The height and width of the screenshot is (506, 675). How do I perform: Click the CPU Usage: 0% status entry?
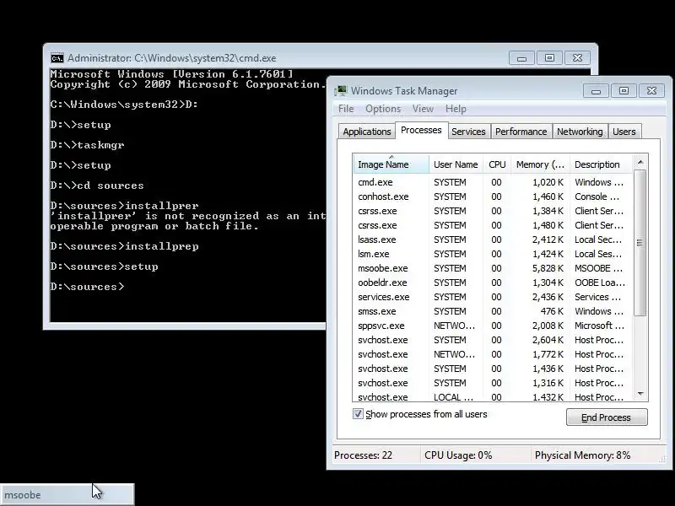coord(458,455)
